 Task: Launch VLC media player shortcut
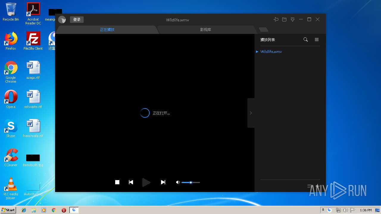pos(11,188)
